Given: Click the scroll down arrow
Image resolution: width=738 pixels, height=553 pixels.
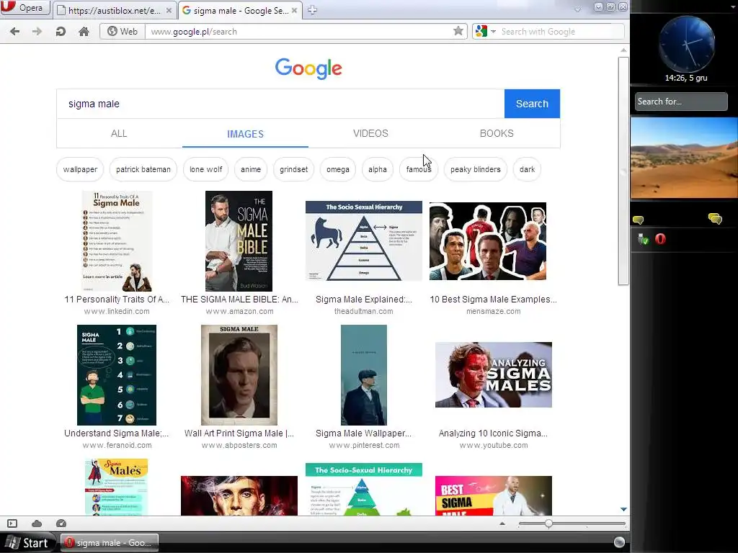Looking at the screenshot, I should 623,509.
